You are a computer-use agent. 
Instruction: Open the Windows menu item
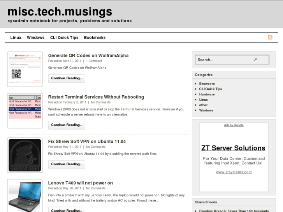(x=35, y=37)
